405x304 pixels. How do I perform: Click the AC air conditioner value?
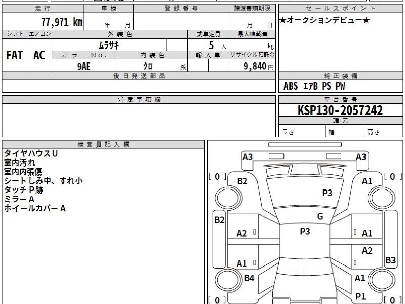(x=39, y=55)
